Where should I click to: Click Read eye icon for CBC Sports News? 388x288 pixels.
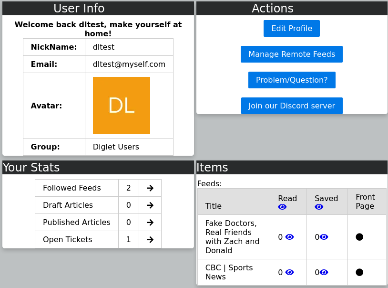coord(289,272)
